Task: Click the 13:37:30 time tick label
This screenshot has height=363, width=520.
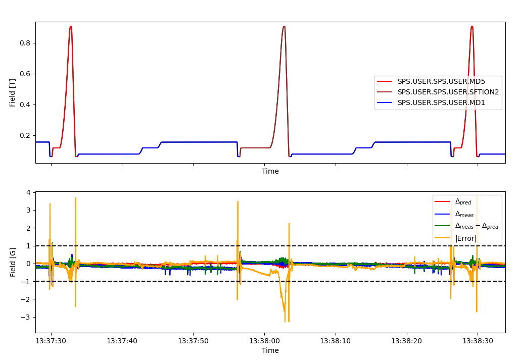Action: point(51,341)
